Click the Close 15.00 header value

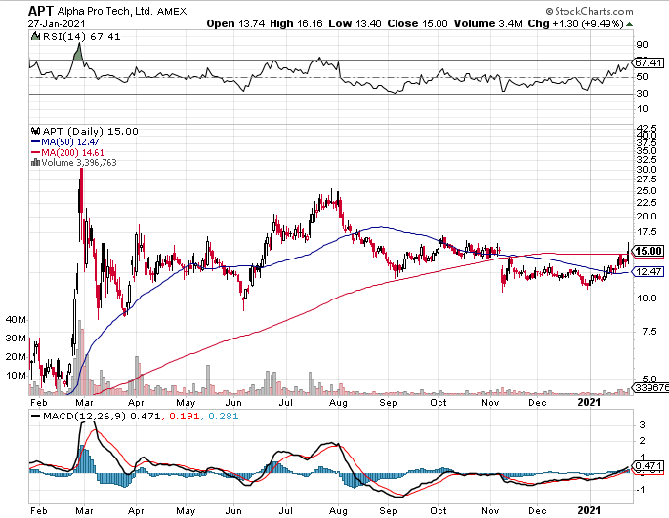[x=417, y=23]
